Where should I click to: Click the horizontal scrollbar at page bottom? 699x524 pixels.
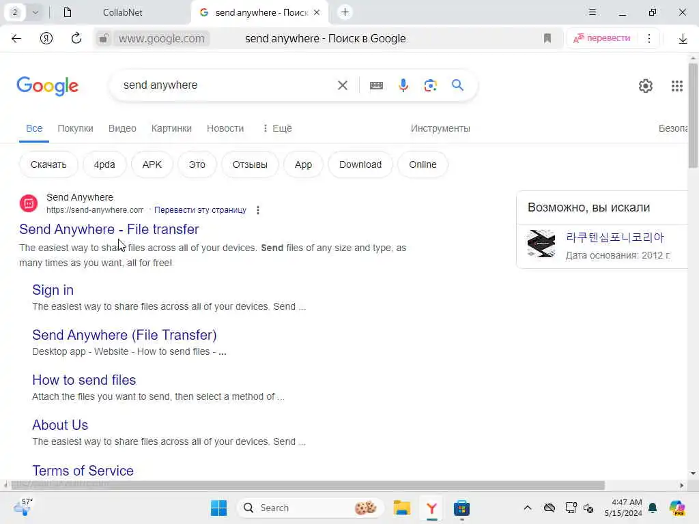pos(308,485)
